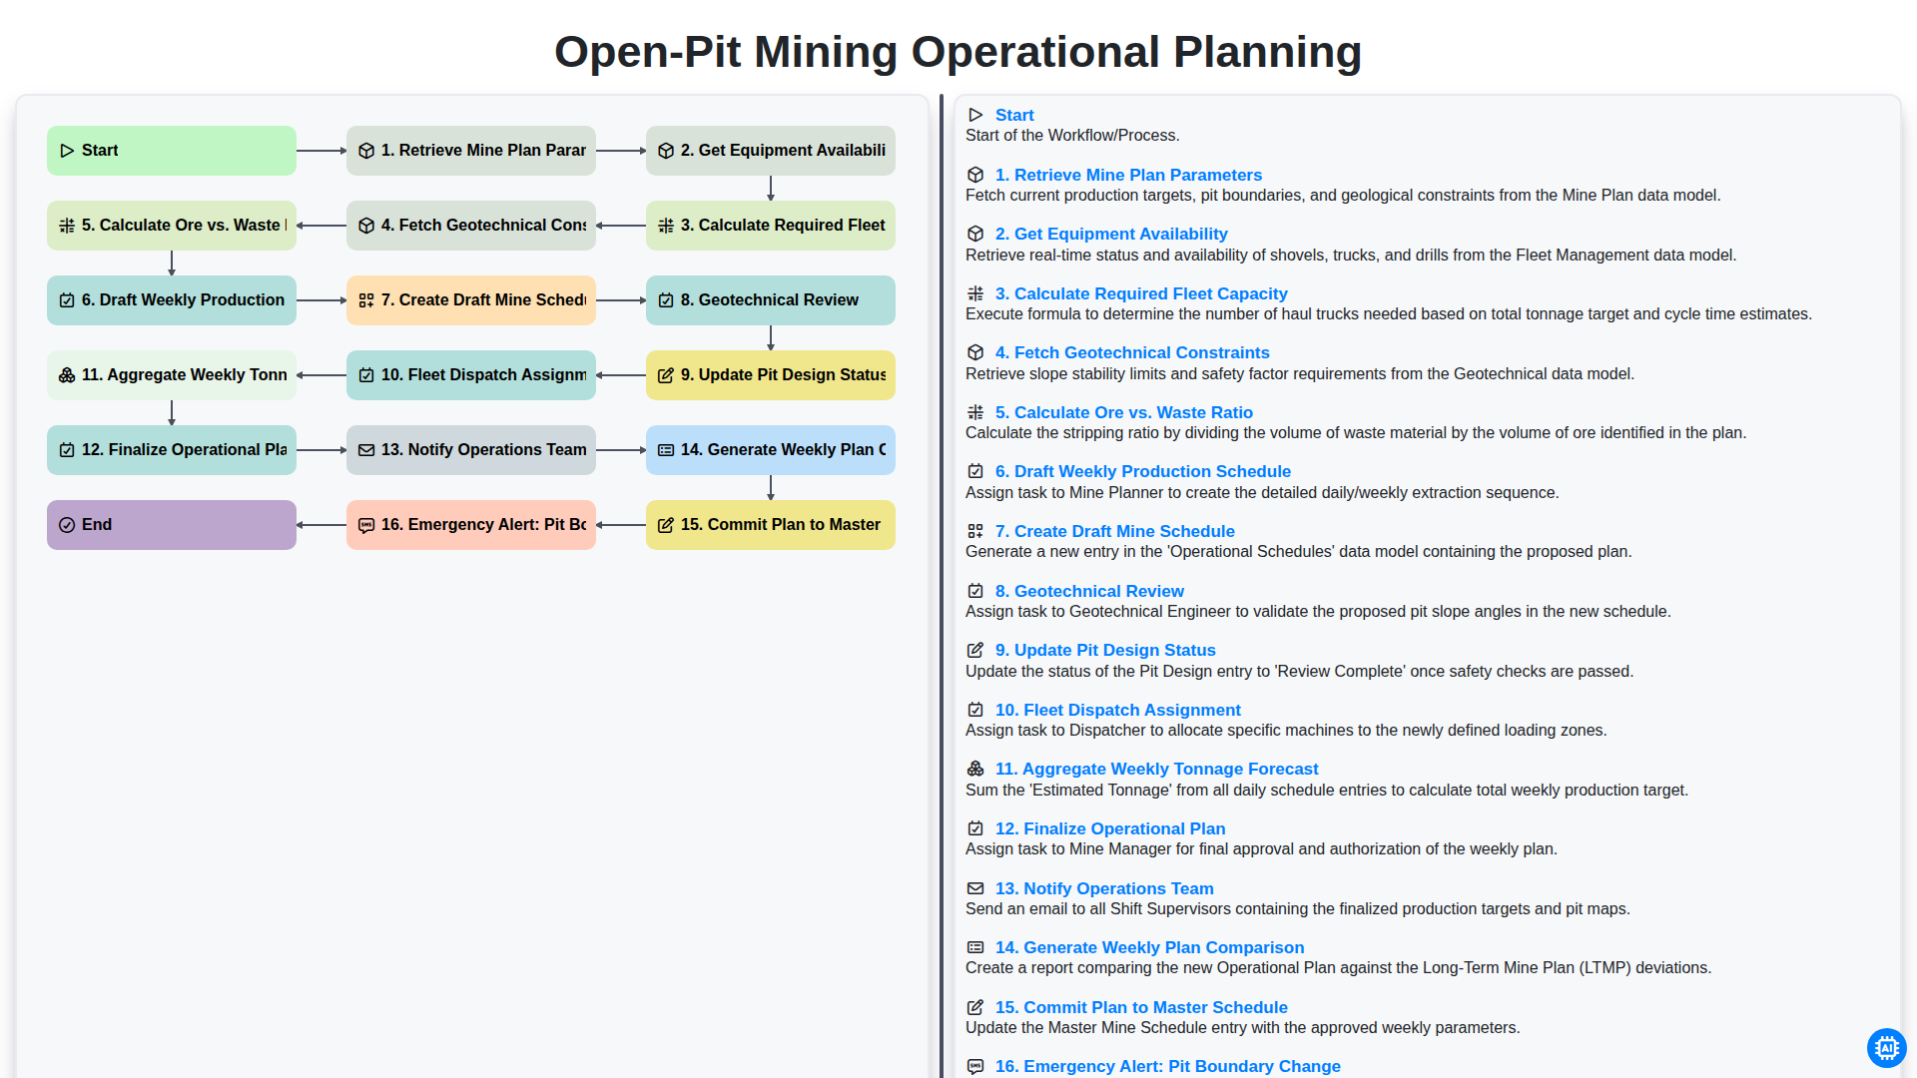
Task: Click the edit icon in the Commit Plan to Master node
Action: 666,525
